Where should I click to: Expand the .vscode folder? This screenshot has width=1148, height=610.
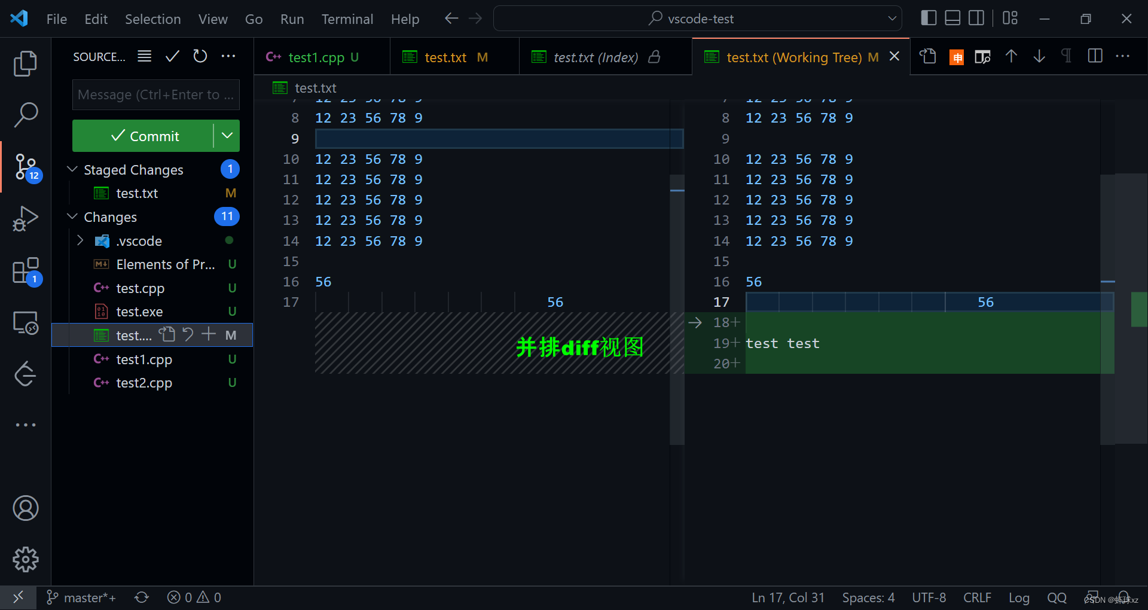pos(80,240)
